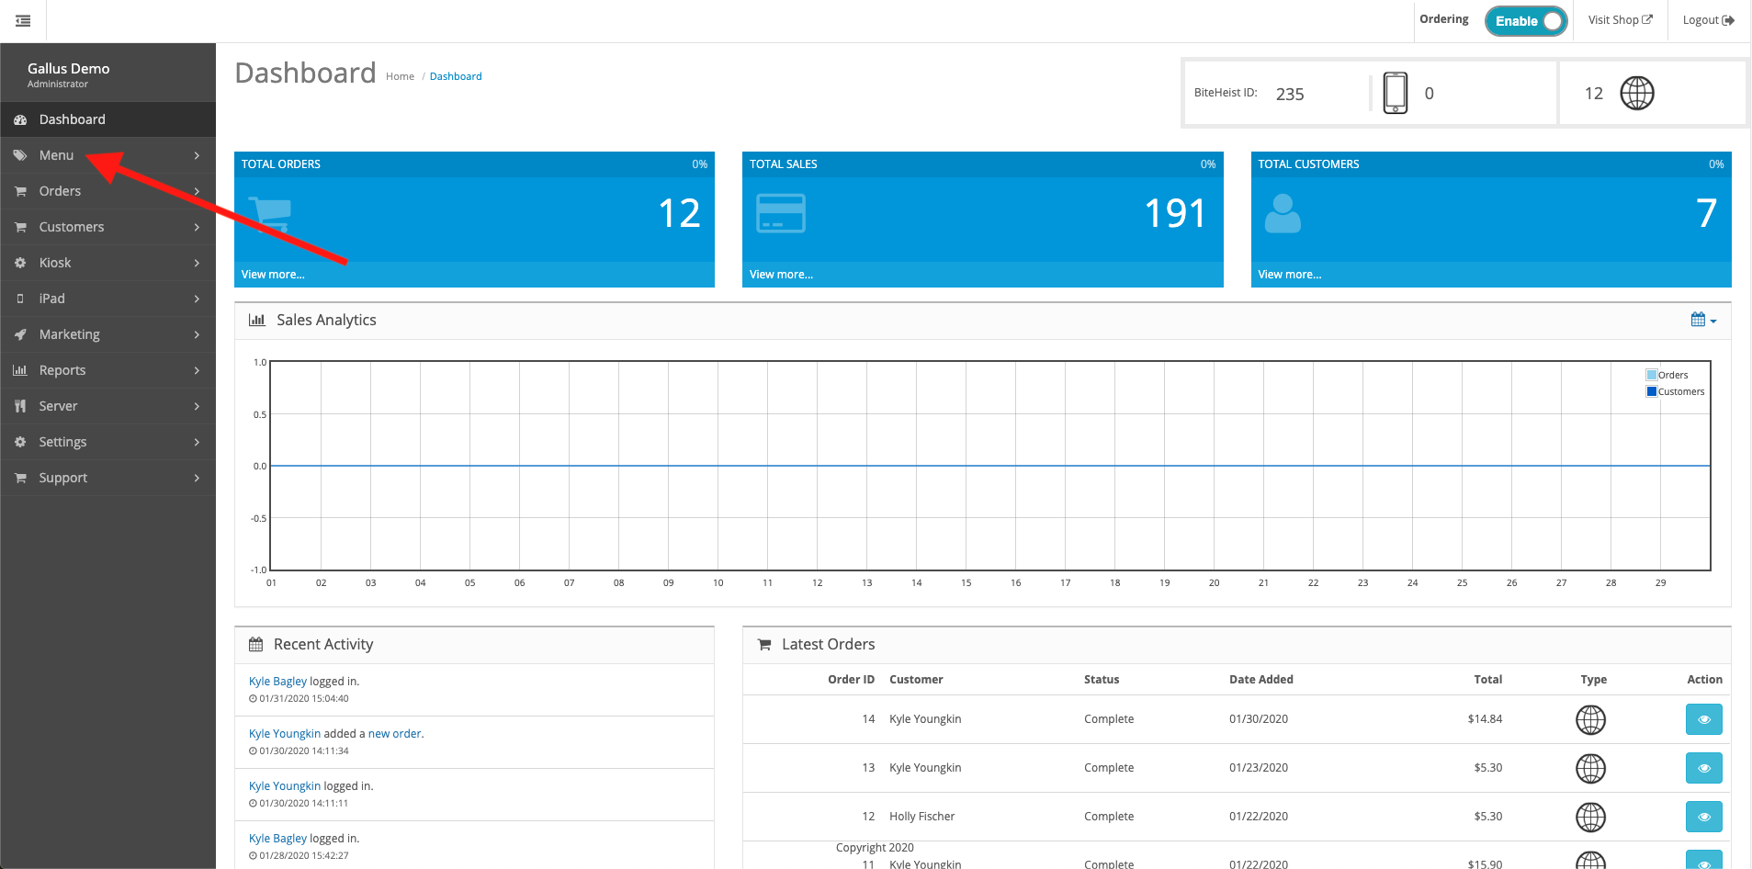Click the Server cutlery icon in sidebar
Viewport: 1752px width, 869px height.
tap(20, 407)
